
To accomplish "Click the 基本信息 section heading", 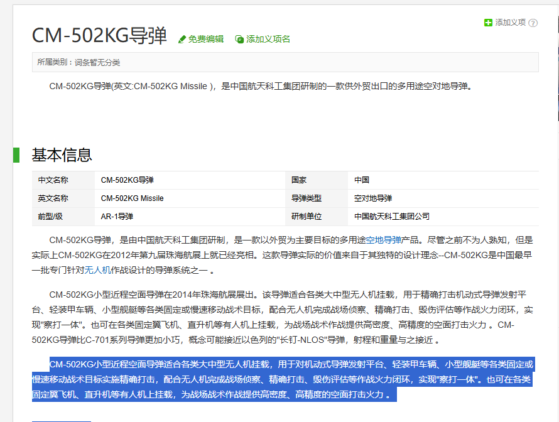I will coord(62,155).
